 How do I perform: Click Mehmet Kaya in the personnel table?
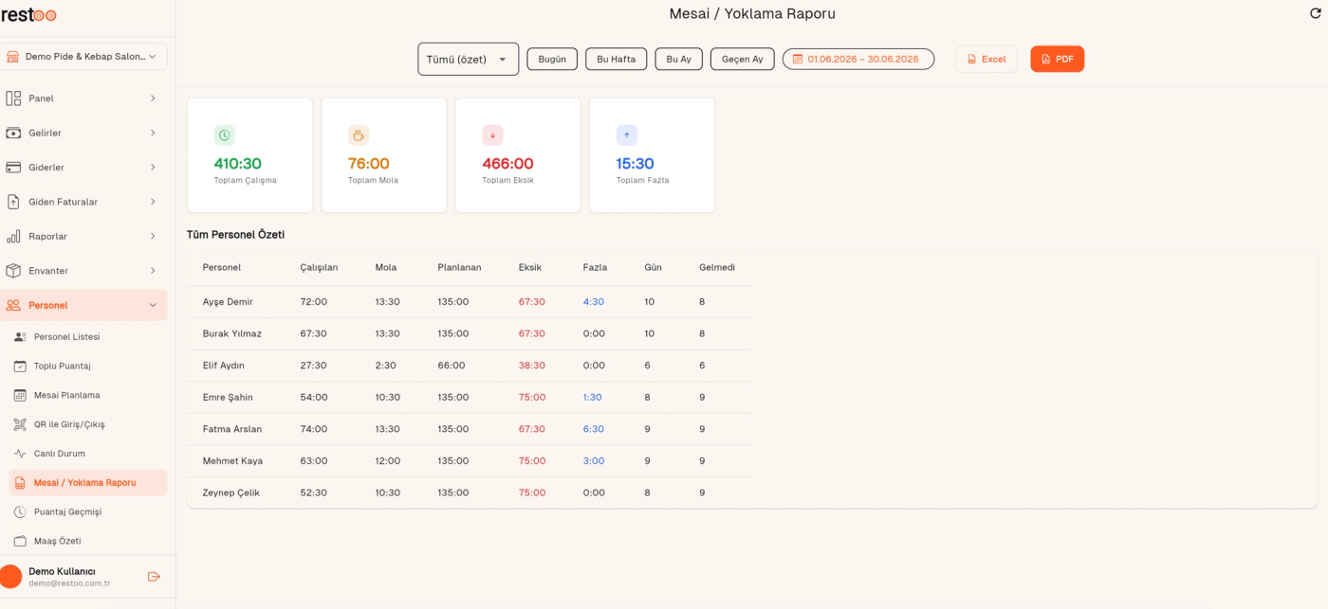pos(232,461)
